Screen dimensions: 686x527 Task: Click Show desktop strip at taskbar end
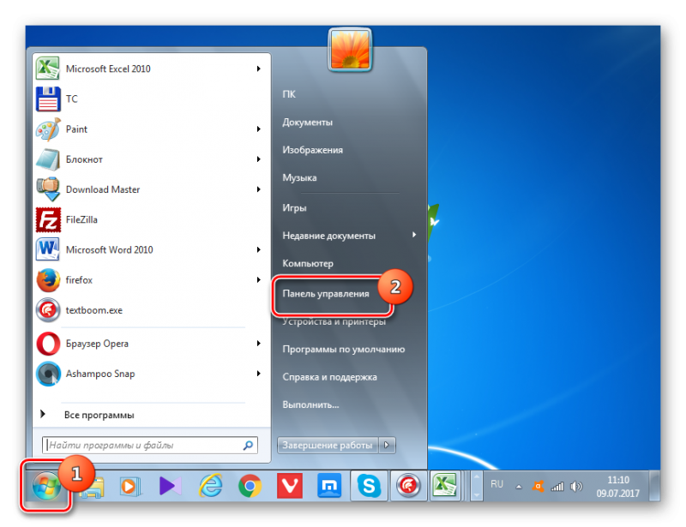point(654,486)
